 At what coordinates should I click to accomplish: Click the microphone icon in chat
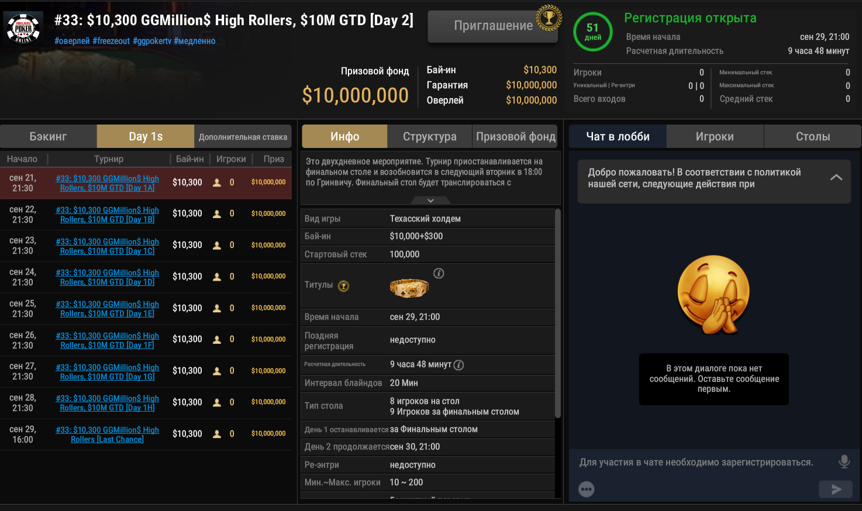[844, 462]
